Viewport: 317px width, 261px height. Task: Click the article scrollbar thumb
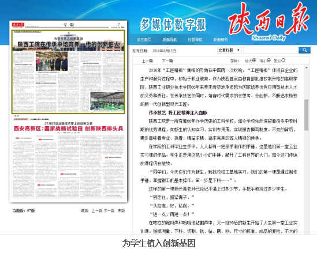307,115
